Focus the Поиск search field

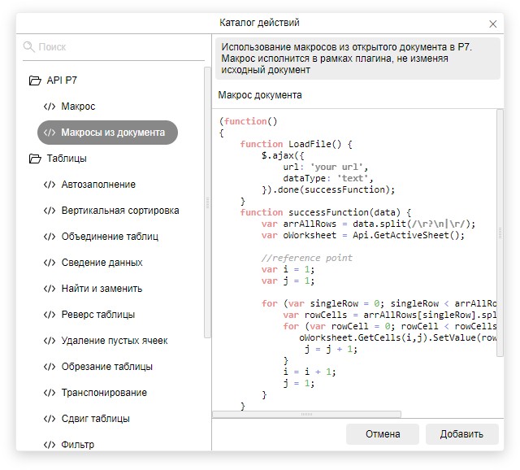pyautogui.click(x=118, y=47)
